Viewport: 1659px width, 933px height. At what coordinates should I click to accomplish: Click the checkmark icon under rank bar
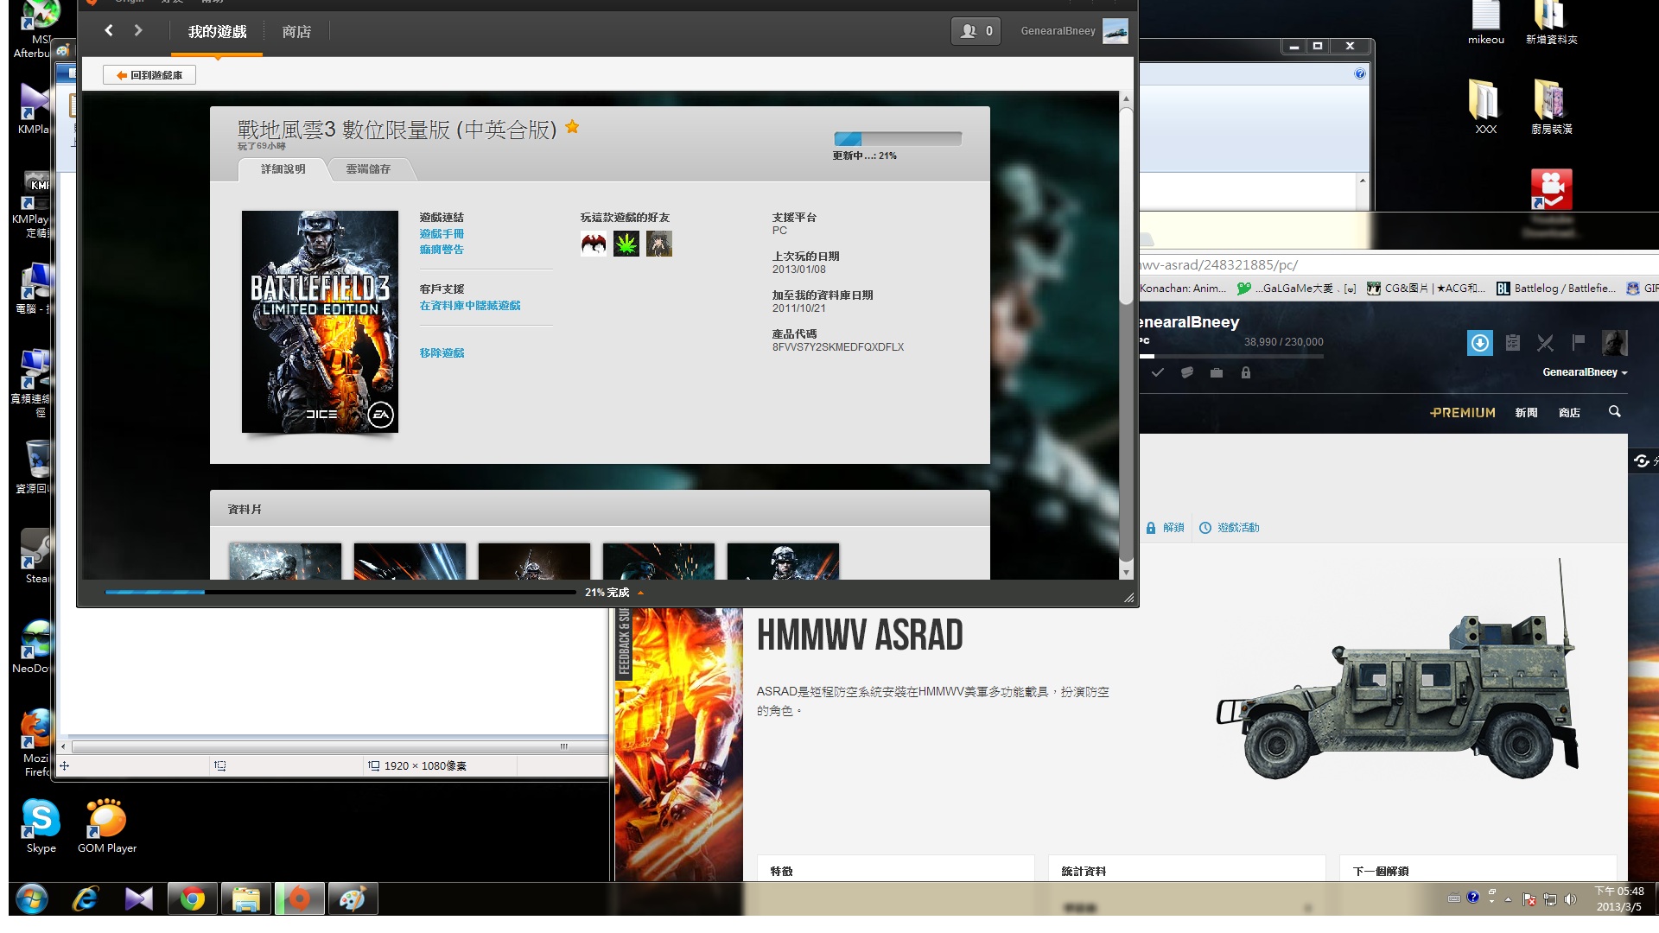tap(1157, 372)
